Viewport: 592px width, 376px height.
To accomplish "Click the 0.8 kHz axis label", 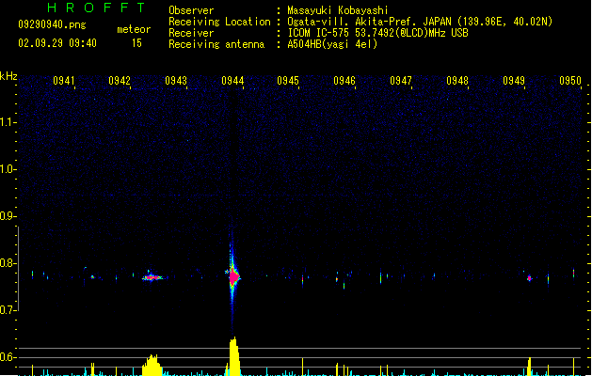I will (8, 263).
